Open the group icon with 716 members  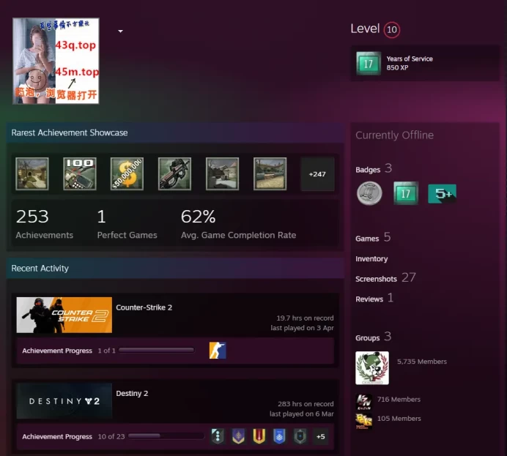click(363, 402)
